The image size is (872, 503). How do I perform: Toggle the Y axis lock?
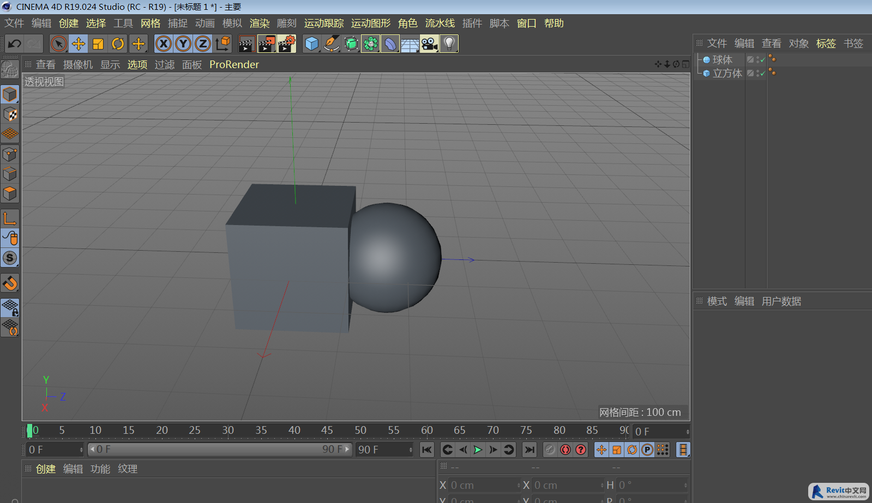click(x=183, y=44)
